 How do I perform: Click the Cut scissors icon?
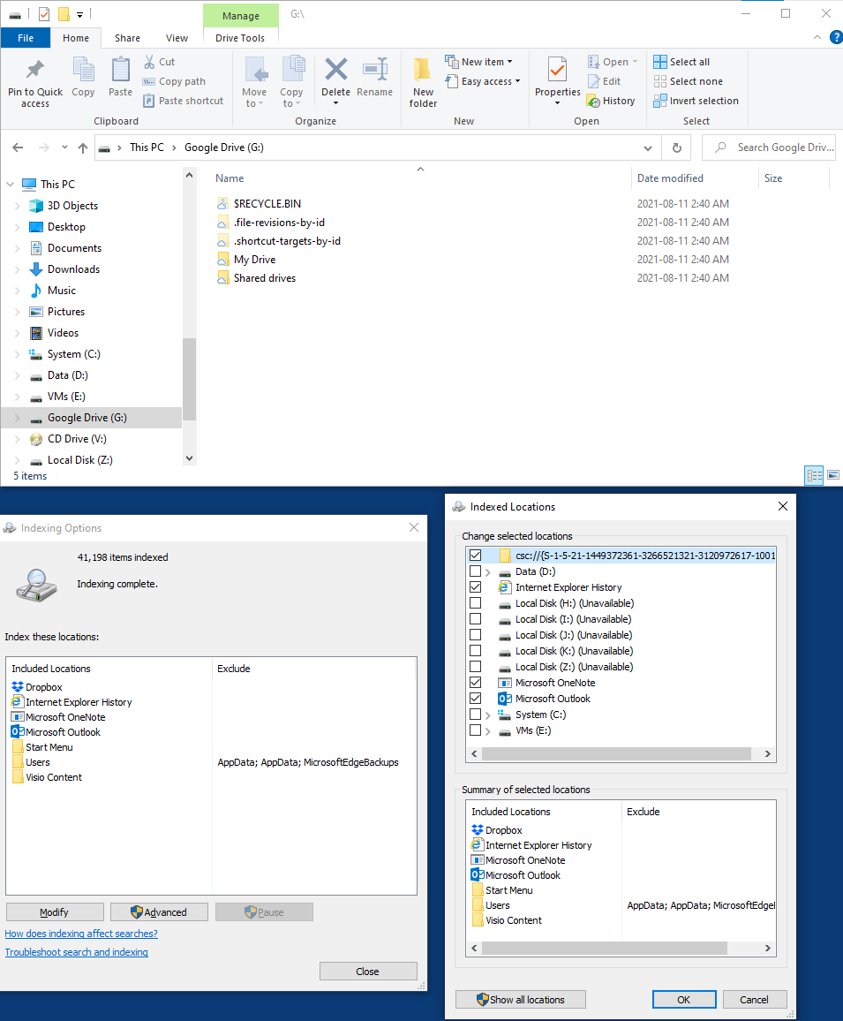click(149, 62)
